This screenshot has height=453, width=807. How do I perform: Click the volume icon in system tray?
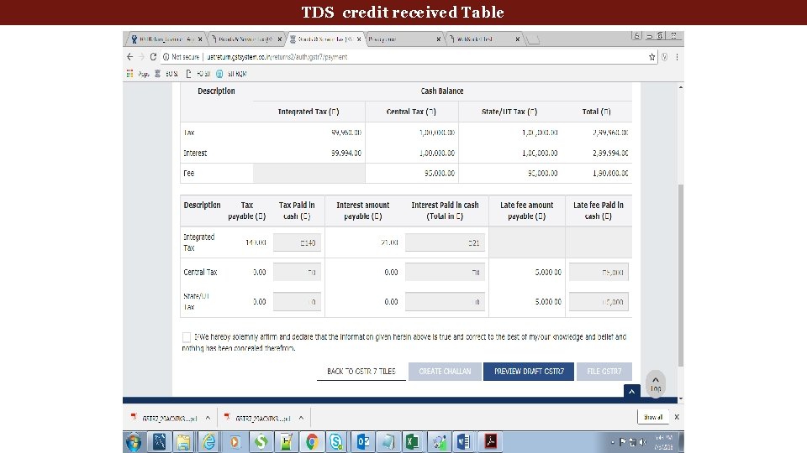pyautogui.click(x=643, y=442)
